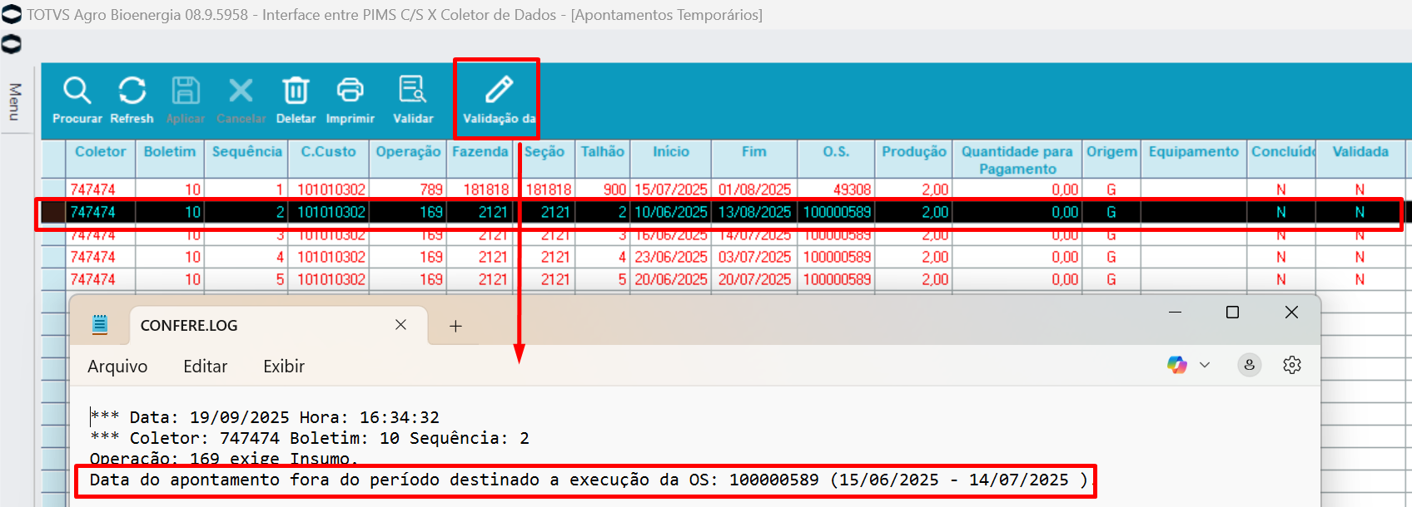Click the TOTVS icon in title bar

(x=12, y=14)
